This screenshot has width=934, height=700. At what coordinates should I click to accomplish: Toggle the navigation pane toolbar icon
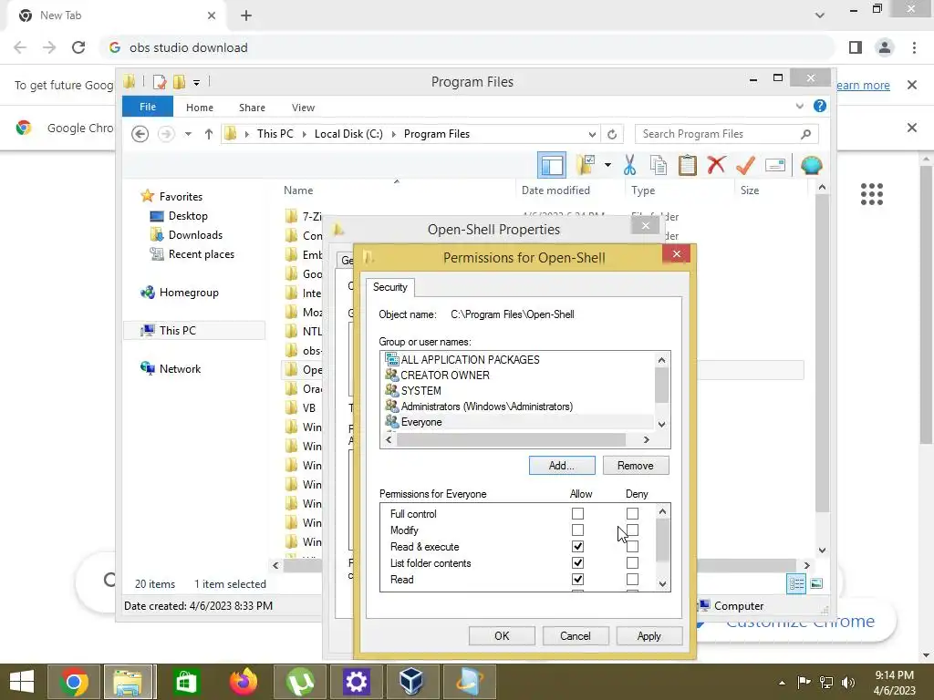pos(552,165)
